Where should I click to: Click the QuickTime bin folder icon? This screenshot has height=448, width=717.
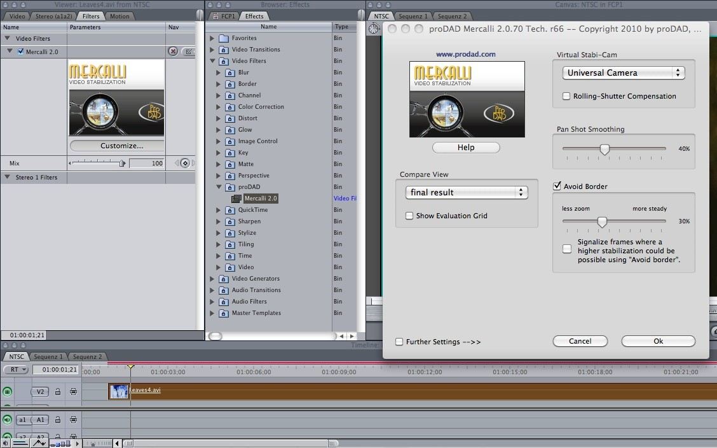coord(230,210)
